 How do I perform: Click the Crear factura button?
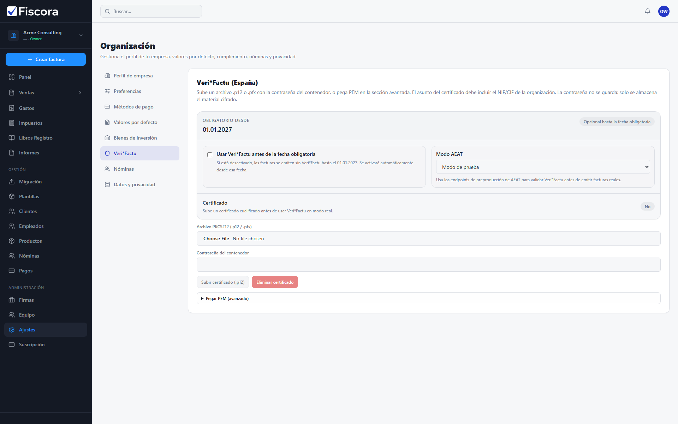(46, 59)
